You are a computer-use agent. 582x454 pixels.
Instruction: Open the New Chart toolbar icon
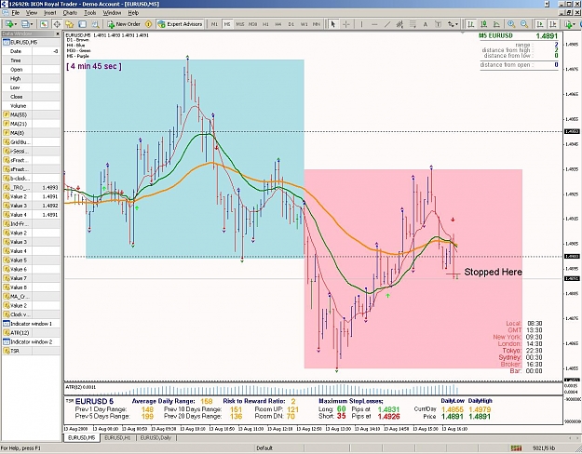pyautogui.click(x=9, y=24)
